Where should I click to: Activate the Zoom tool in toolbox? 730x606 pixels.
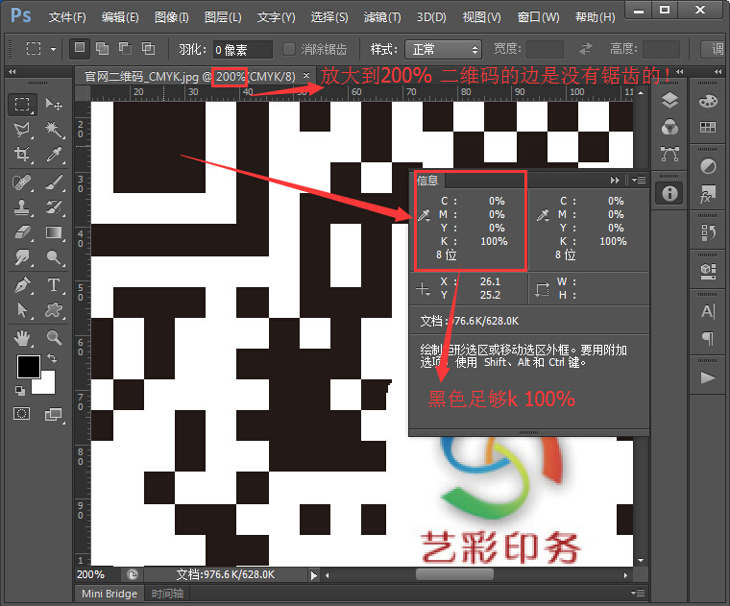pyautogui.click(x=54, y=337)
